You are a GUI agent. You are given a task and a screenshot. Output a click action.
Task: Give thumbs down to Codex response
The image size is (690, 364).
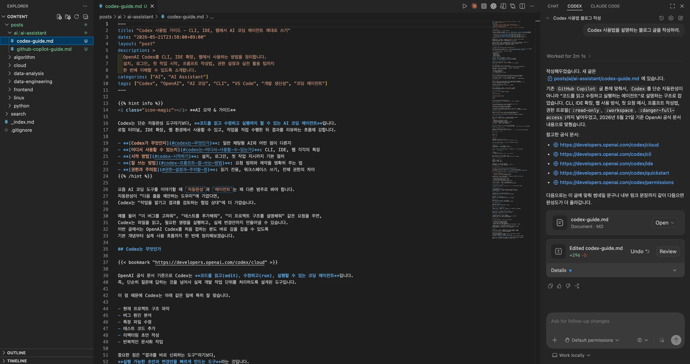[568, 286]
